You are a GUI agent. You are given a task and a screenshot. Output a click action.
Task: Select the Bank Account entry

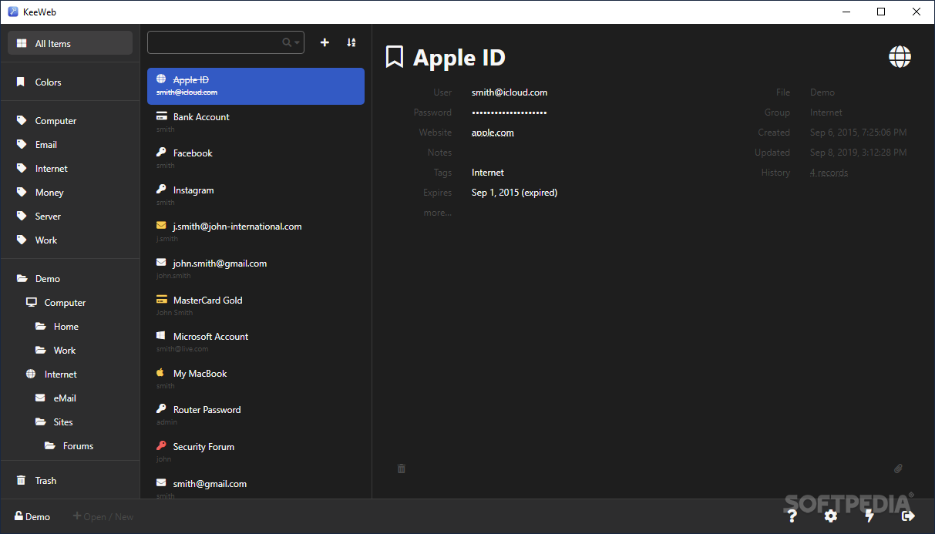click(x=256, y=123)
